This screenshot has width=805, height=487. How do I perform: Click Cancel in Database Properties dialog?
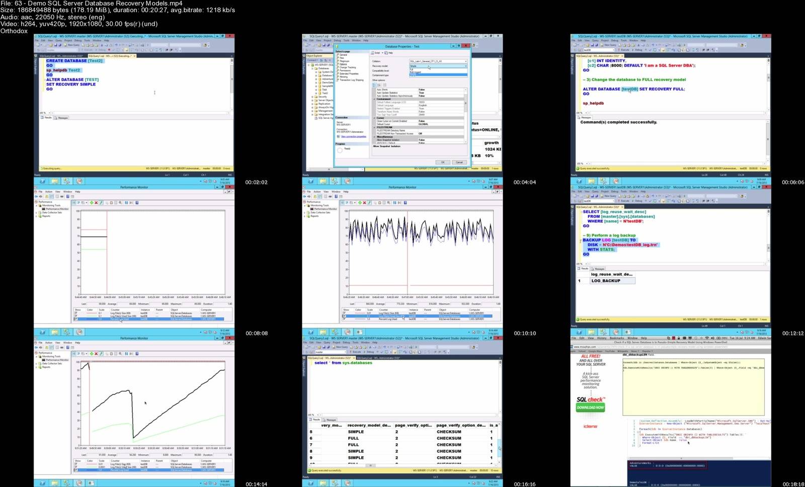[459, 162]
